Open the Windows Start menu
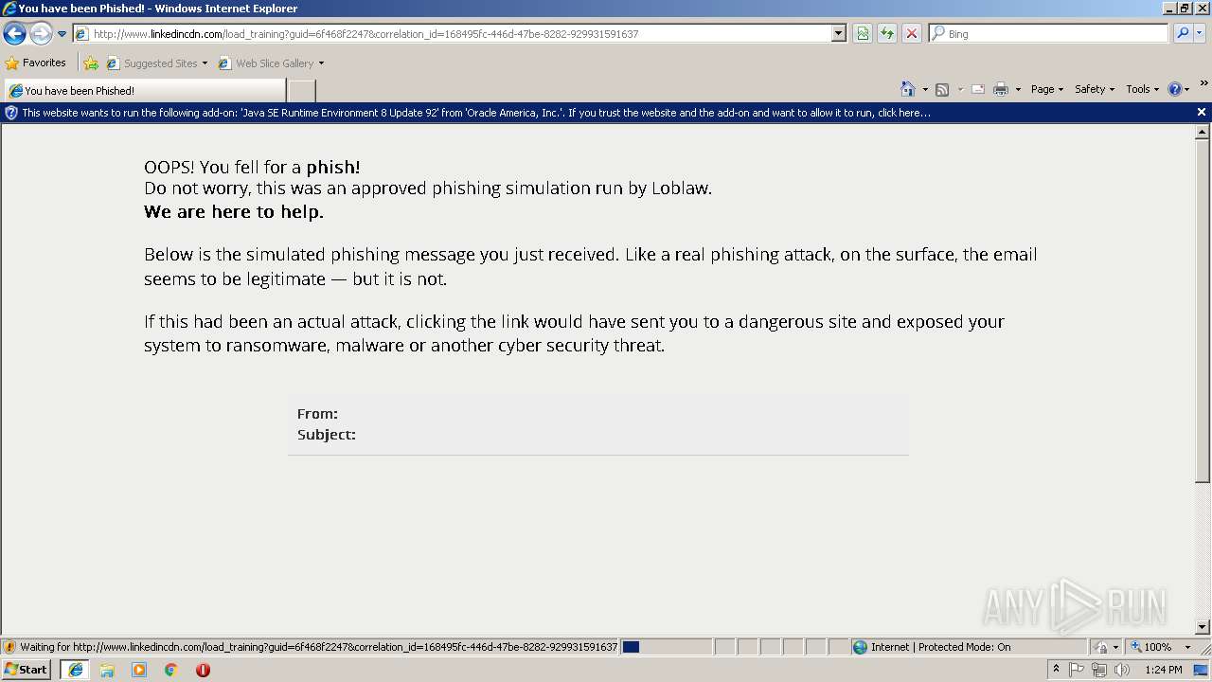 coord(27,670)
